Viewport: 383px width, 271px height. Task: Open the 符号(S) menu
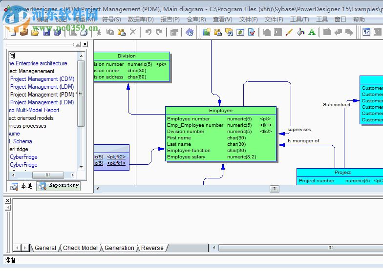click(111, 19)
